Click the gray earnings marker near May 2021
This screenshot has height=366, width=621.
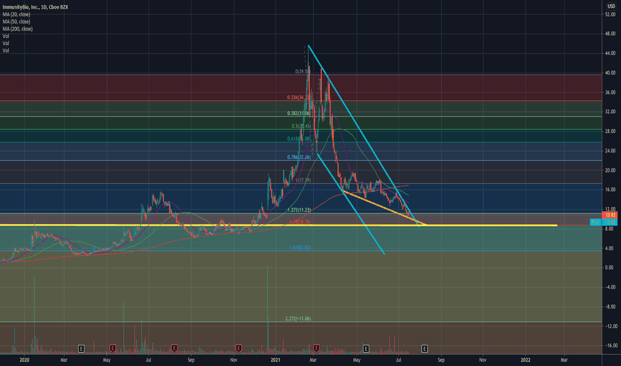coord(366,349)
